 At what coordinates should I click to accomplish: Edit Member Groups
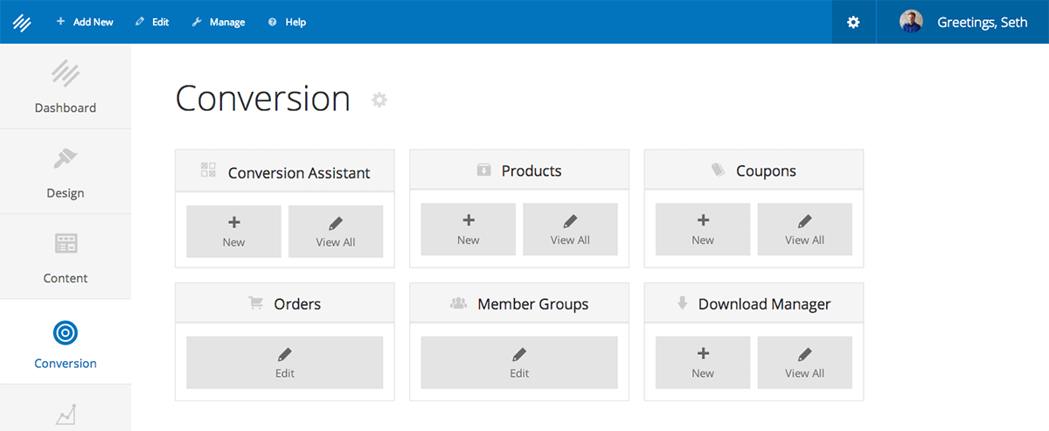tap(519, 363)
